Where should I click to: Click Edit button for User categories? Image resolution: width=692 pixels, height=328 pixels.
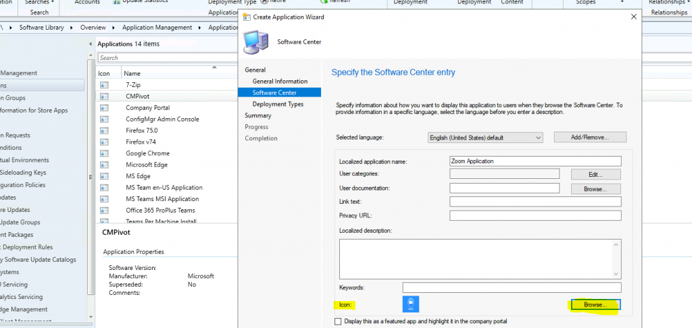pyautogui.click(x=596, y=175)
